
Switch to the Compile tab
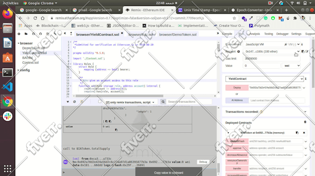point(227,34)
